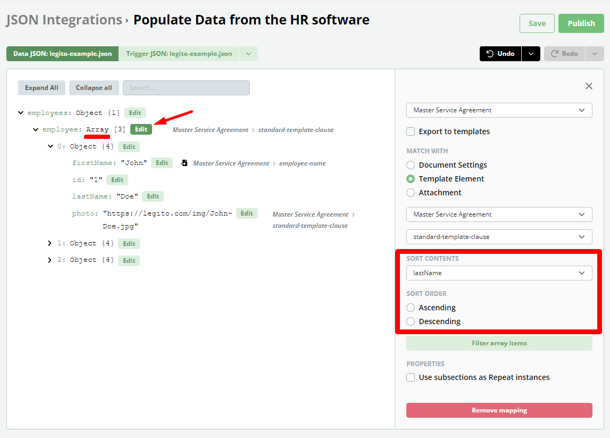Expand the object at index 2
This screenshot has width=610, height=438.
point(51,260)
